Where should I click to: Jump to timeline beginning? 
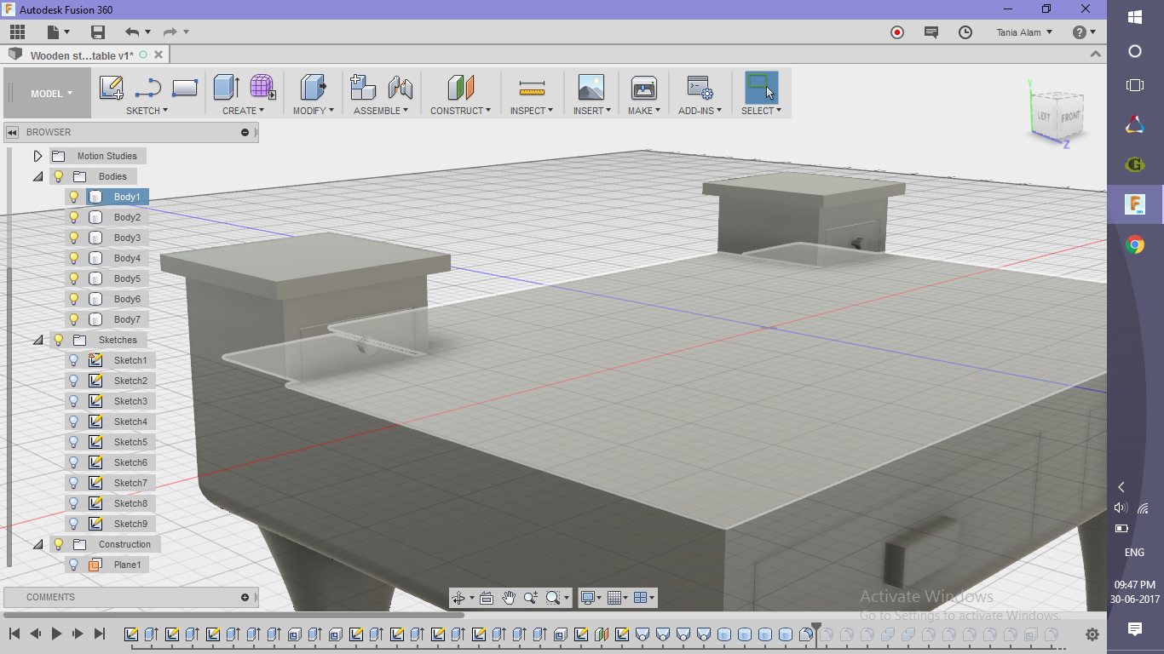click(14, 634)
